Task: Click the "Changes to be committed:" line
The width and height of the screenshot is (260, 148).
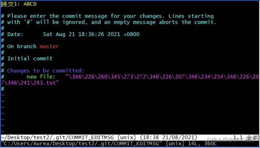Action: (x=46, y=71)
